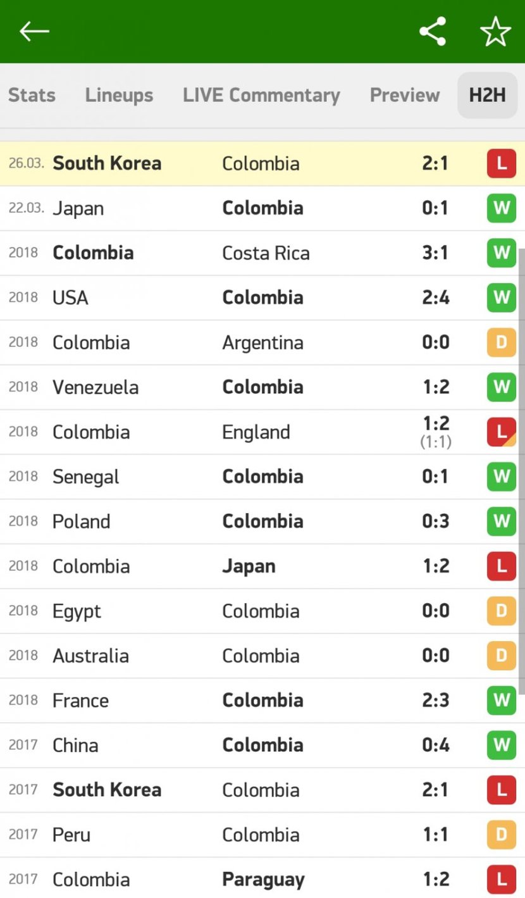The image size is (525, 898).
Task: Open the France vs Colombia 2:3 match
Action: 262,701
